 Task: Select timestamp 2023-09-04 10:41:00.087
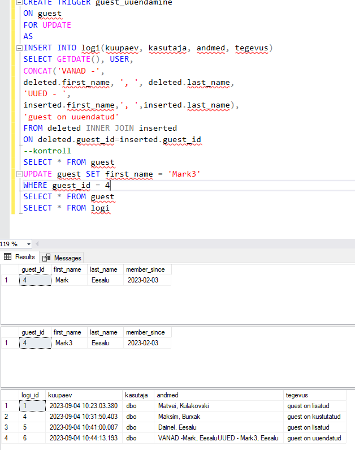click(x=84, y=427)
